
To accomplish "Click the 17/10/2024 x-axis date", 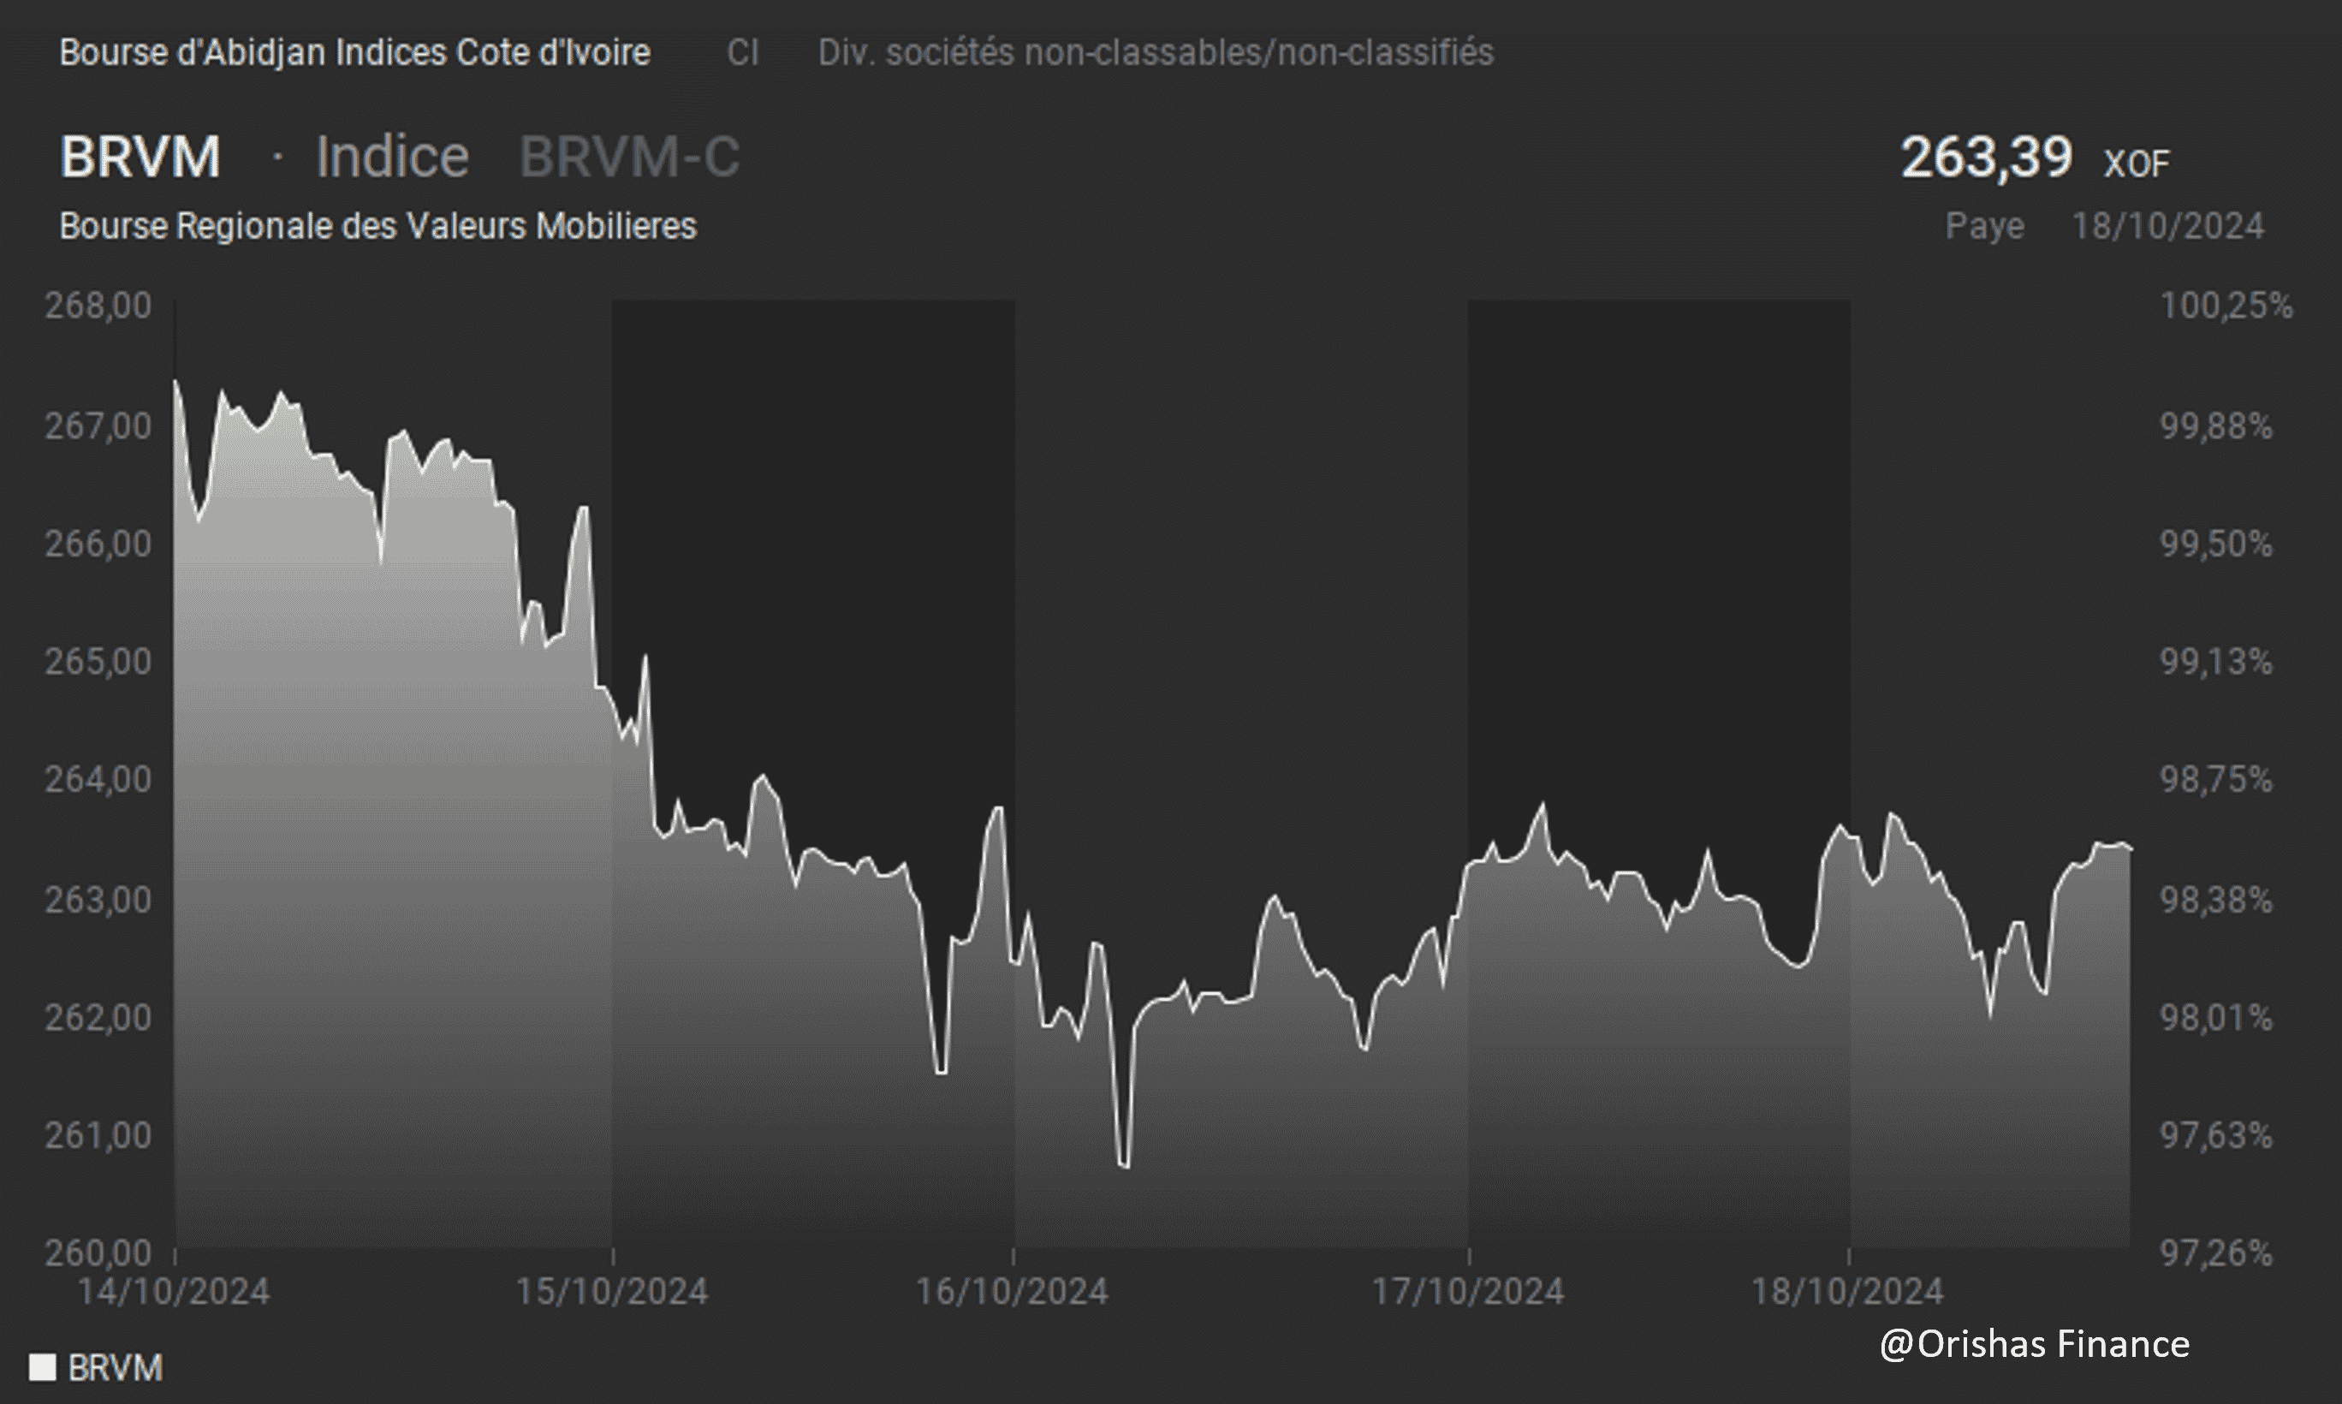I will coord(1468,1291).
